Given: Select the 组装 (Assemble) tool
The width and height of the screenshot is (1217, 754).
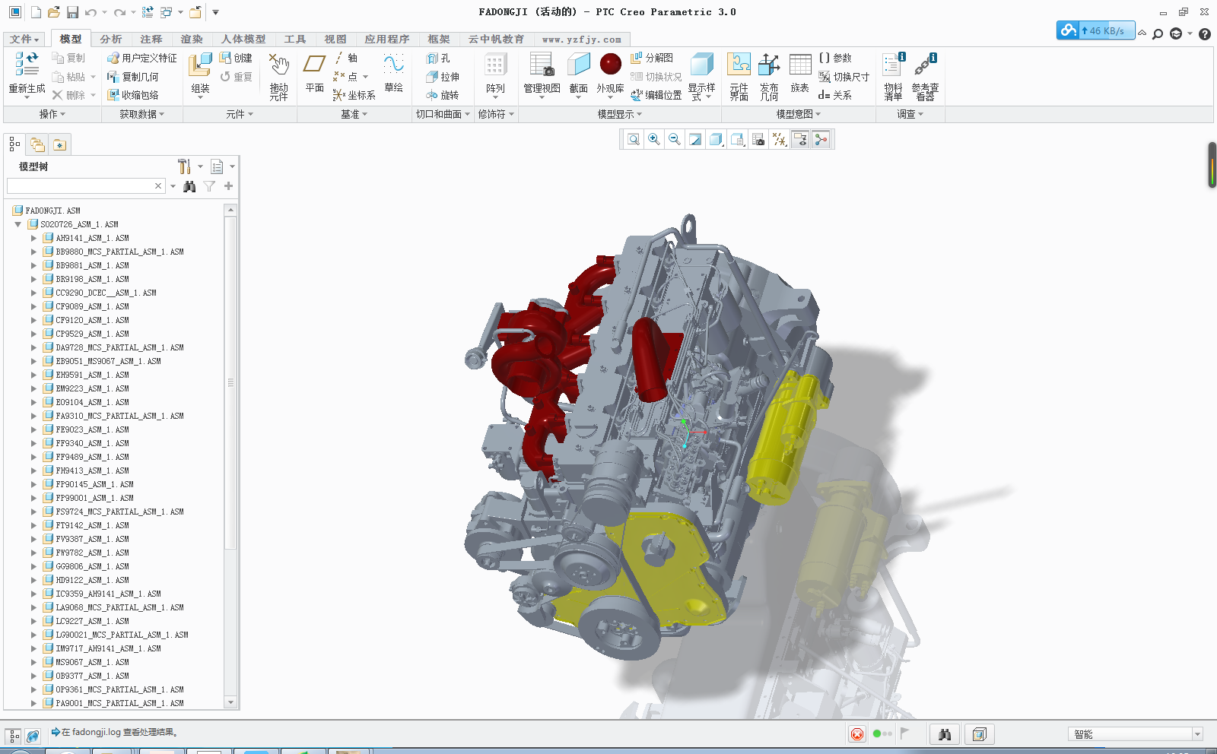Looking at the screenshot, I should coord(199,72).
